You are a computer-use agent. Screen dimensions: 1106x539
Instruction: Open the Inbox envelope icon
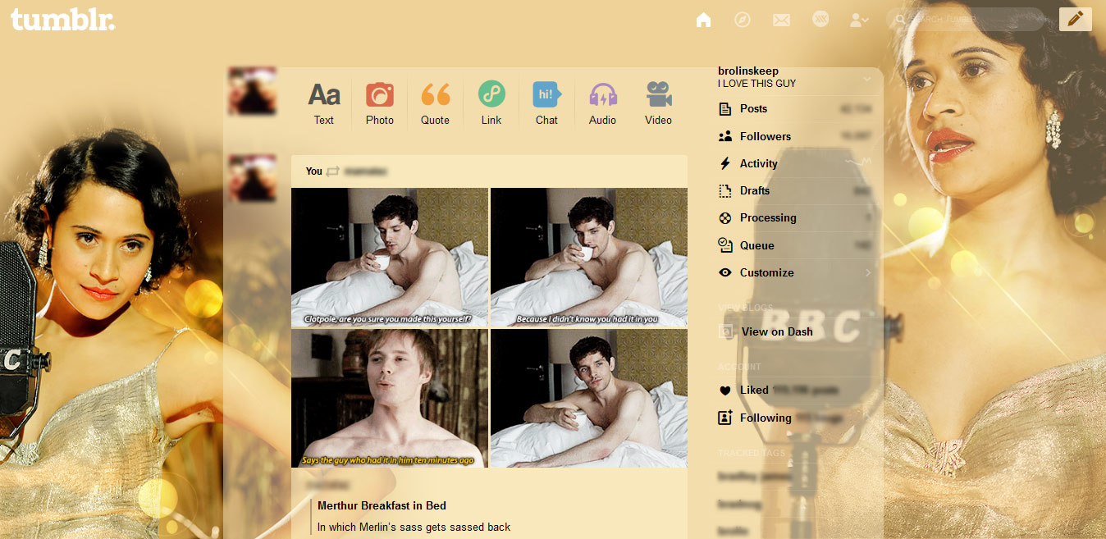click(x=781, y=20)
